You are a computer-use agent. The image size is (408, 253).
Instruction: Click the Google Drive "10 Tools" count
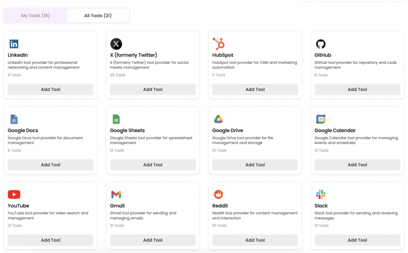coord(220,150)
